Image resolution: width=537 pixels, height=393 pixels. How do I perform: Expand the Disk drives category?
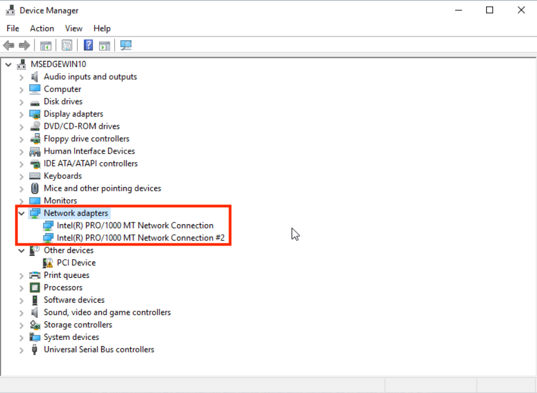pyautogui.click(x=21, y=102)
